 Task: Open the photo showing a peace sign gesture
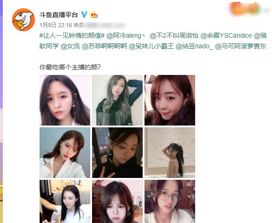coord(117,153)
